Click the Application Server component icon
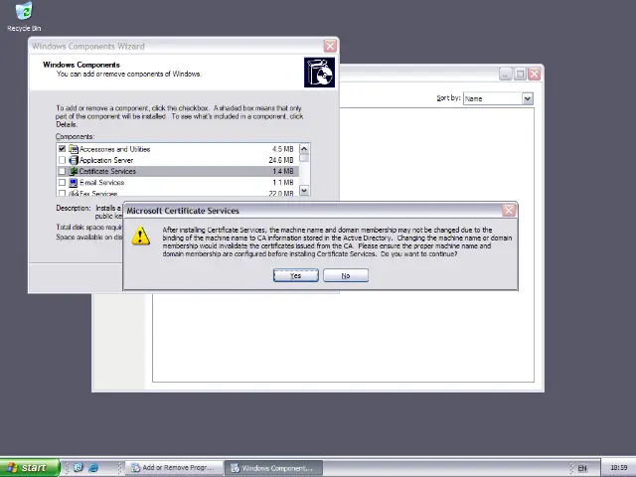Screen dimensions: 636x477 tap(74, 160)
